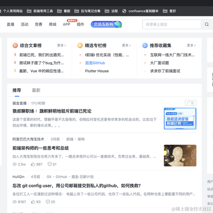213x213 pixels.
Task: Click the 广告 label tag
Action: [x=191, y=103]
